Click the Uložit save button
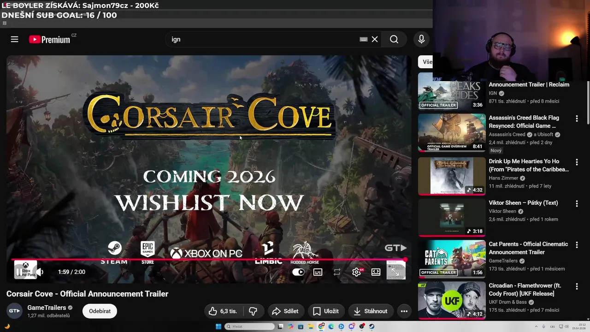This screenshot has height=332, width=590. pyautogui.click(x=325, y=311)
